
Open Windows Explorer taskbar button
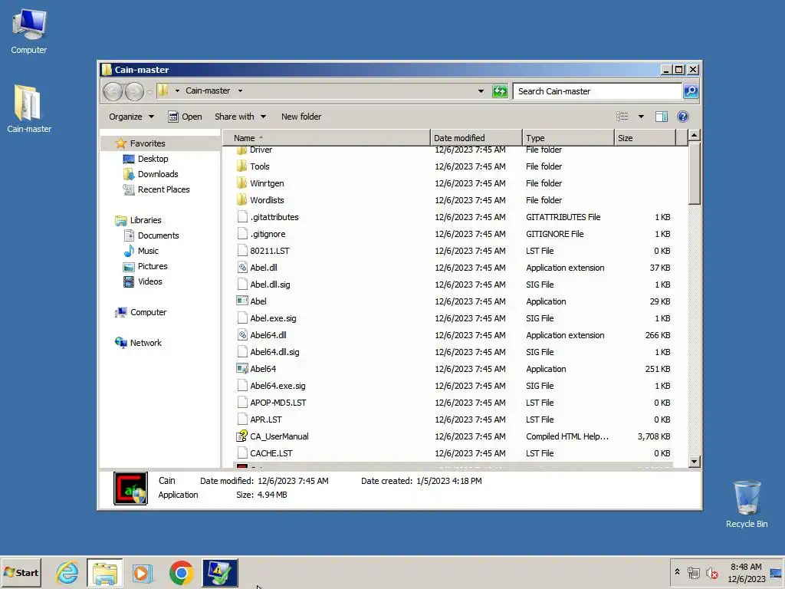pyautogui.click(x=104, y=572)
